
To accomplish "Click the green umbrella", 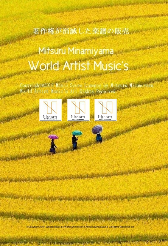I will [77, 133].
